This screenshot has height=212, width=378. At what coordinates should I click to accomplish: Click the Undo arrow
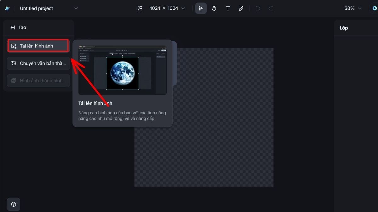click(258, 8)
